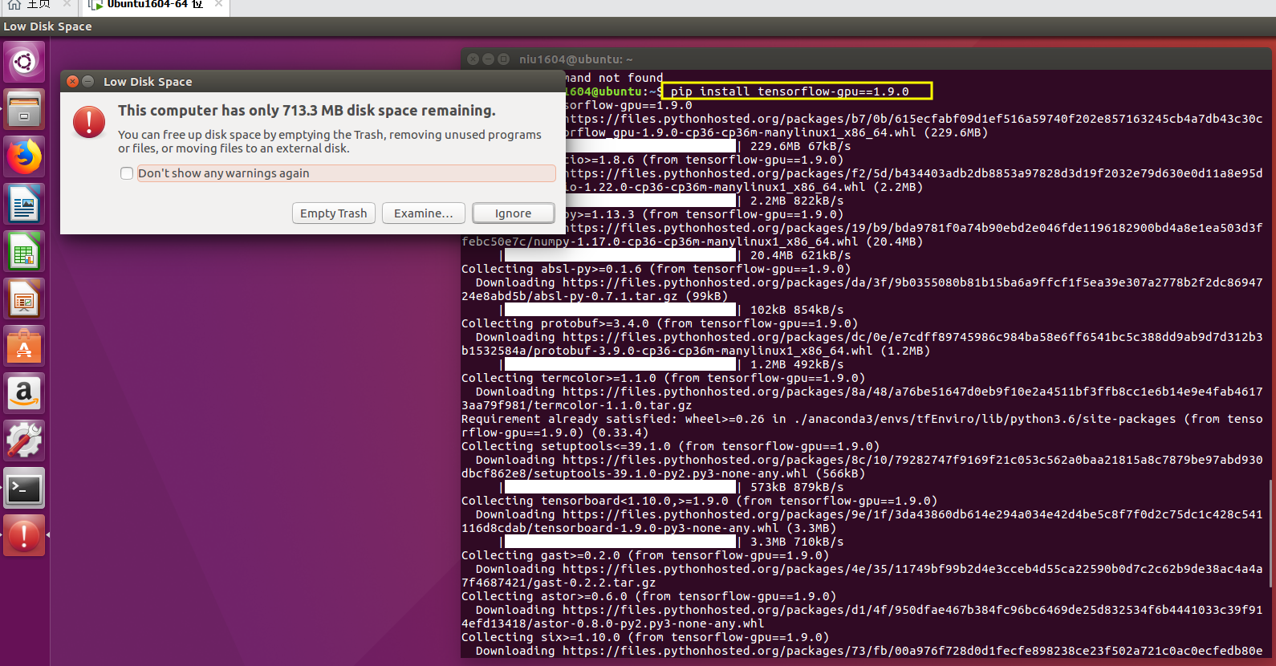Screen dimensions: 1276x666
Task: Maximize the niu1604@ubuntu terminal window
Action: [503, 59]
